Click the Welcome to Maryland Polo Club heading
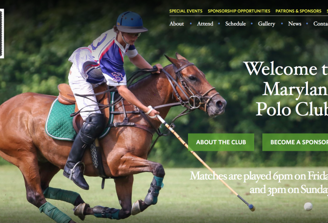Viewport: 328px width, 223px height. [x=286, y=88]
